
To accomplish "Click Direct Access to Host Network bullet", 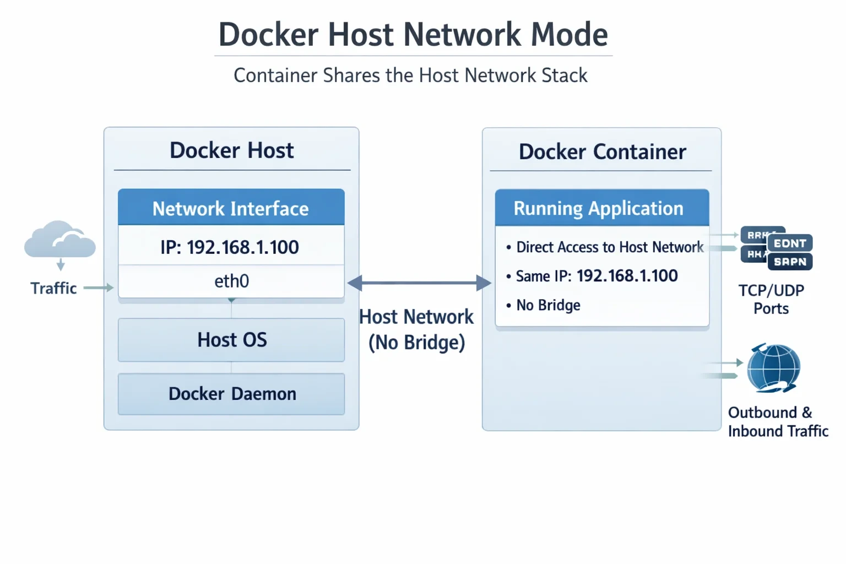I will (x=605, y=247).
